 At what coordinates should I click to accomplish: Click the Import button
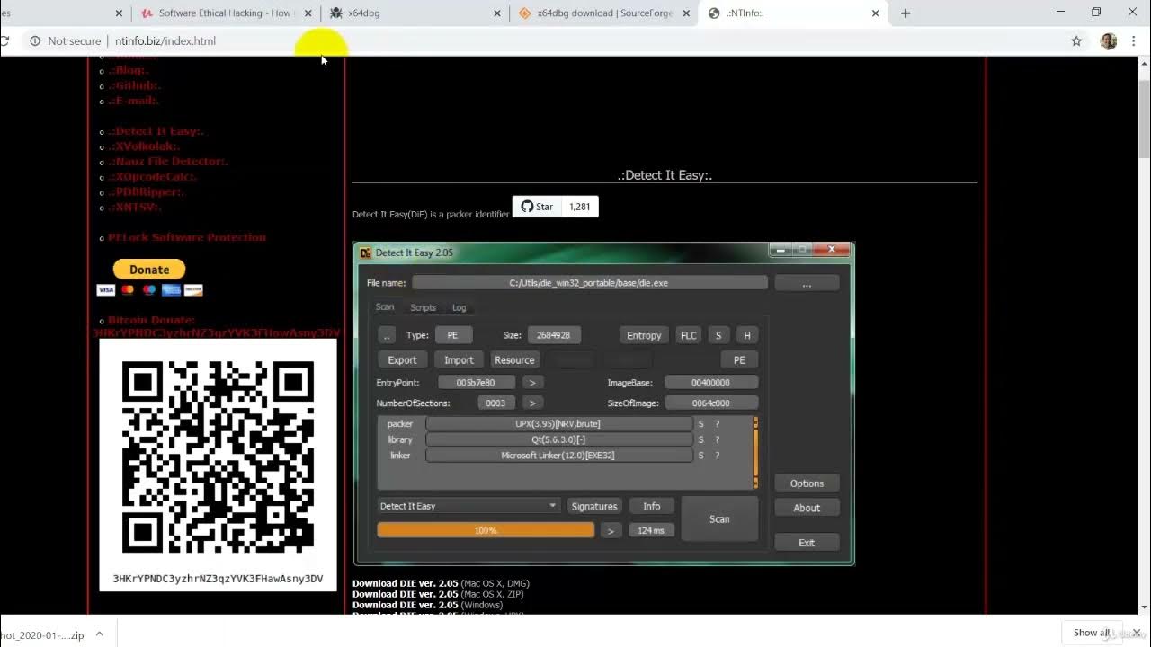(x=459, y=360)
